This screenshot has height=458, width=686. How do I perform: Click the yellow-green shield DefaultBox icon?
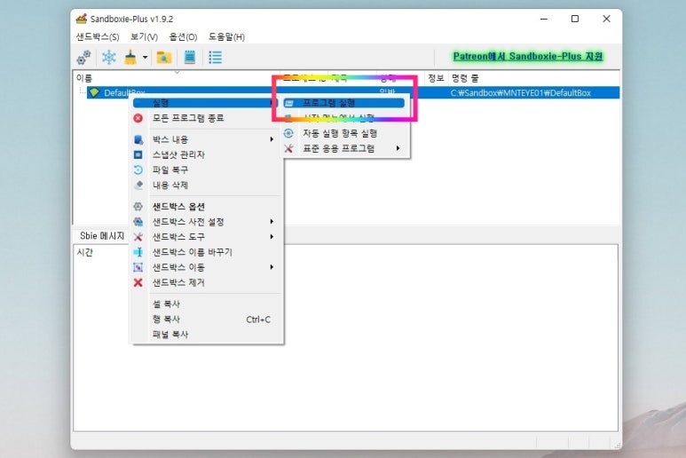coord(94,92)
